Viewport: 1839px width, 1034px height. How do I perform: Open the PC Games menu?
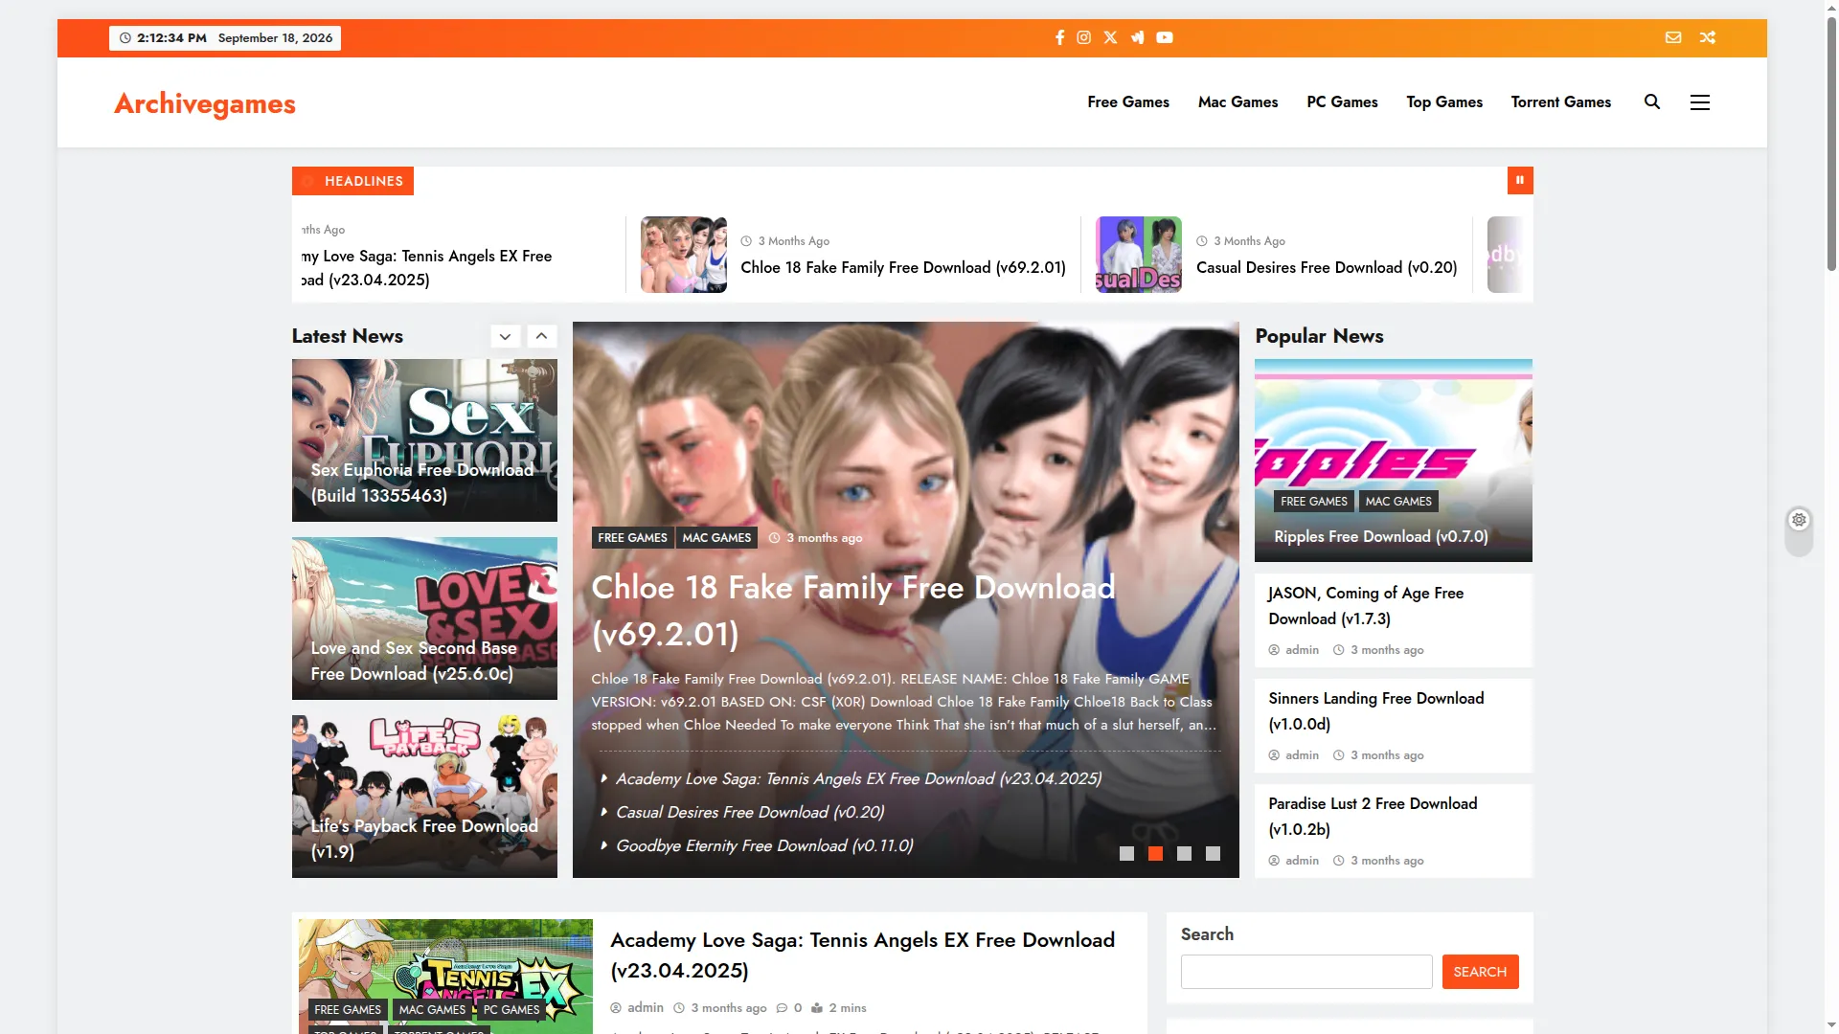click(1342, 101)
